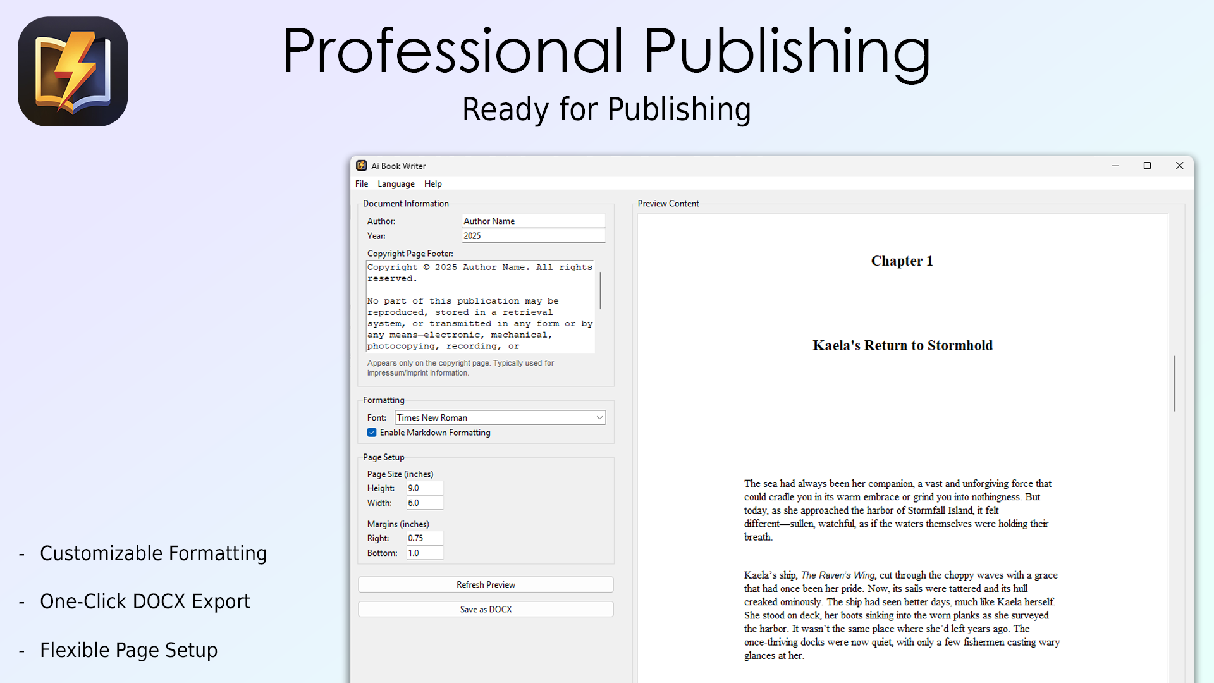Click the page Height field showing 9.0
Image resolution: width=1214 pixels, height=683 pixels.
[x=424, y=488]
